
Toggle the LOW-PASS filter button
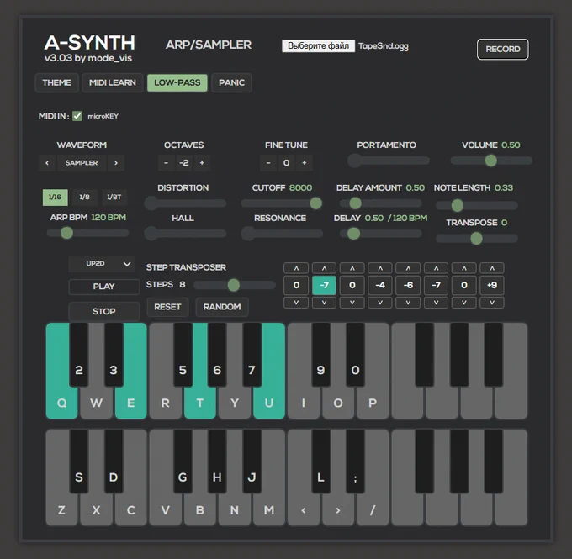click(x=177, y=82)
